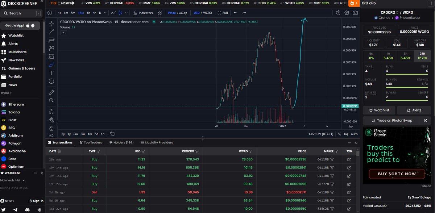Select the zoom in tool
Image resolution: width=435 pixels, height=213 pixels.
click(51, 100)
